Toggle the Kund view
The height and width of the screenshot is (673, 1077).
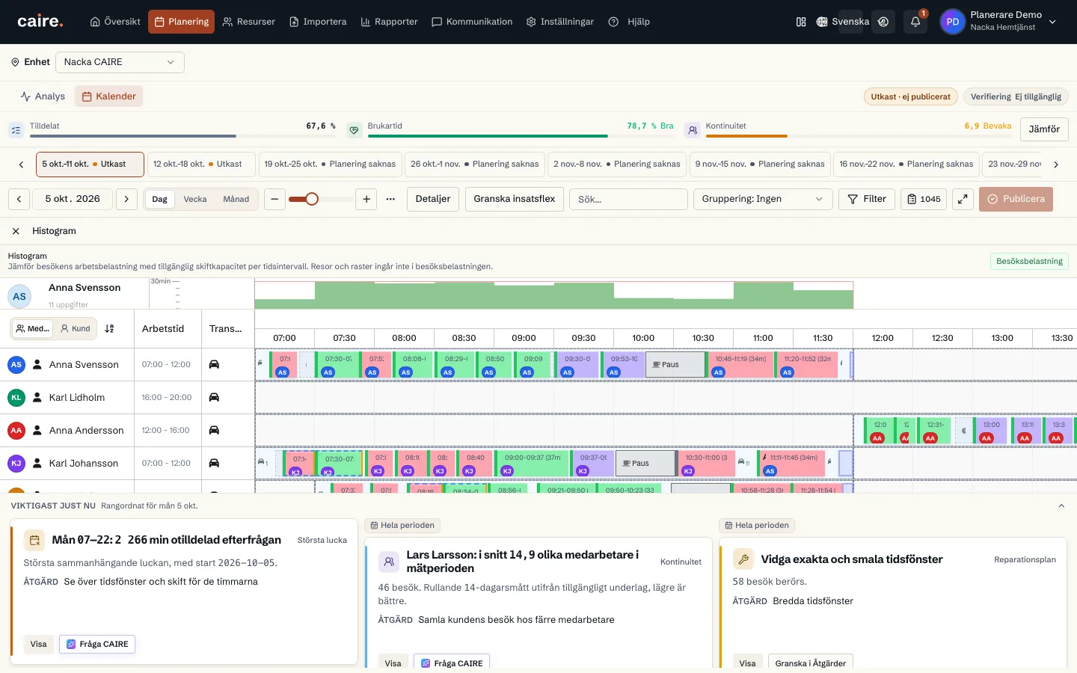pyautogui.click(x=76, y=328)
